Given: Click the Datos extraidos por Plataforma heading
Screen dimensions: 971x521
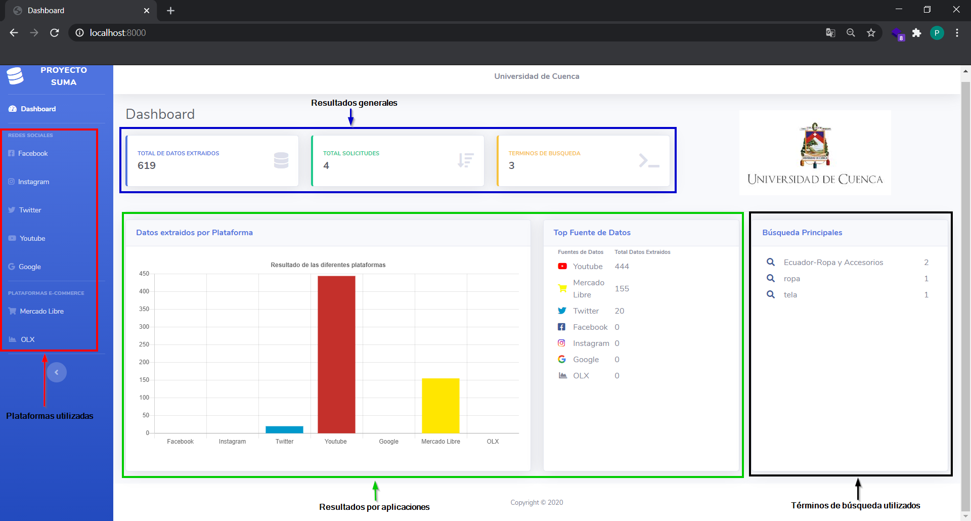Looking at the screenshot, I should [x=194, y=233].
